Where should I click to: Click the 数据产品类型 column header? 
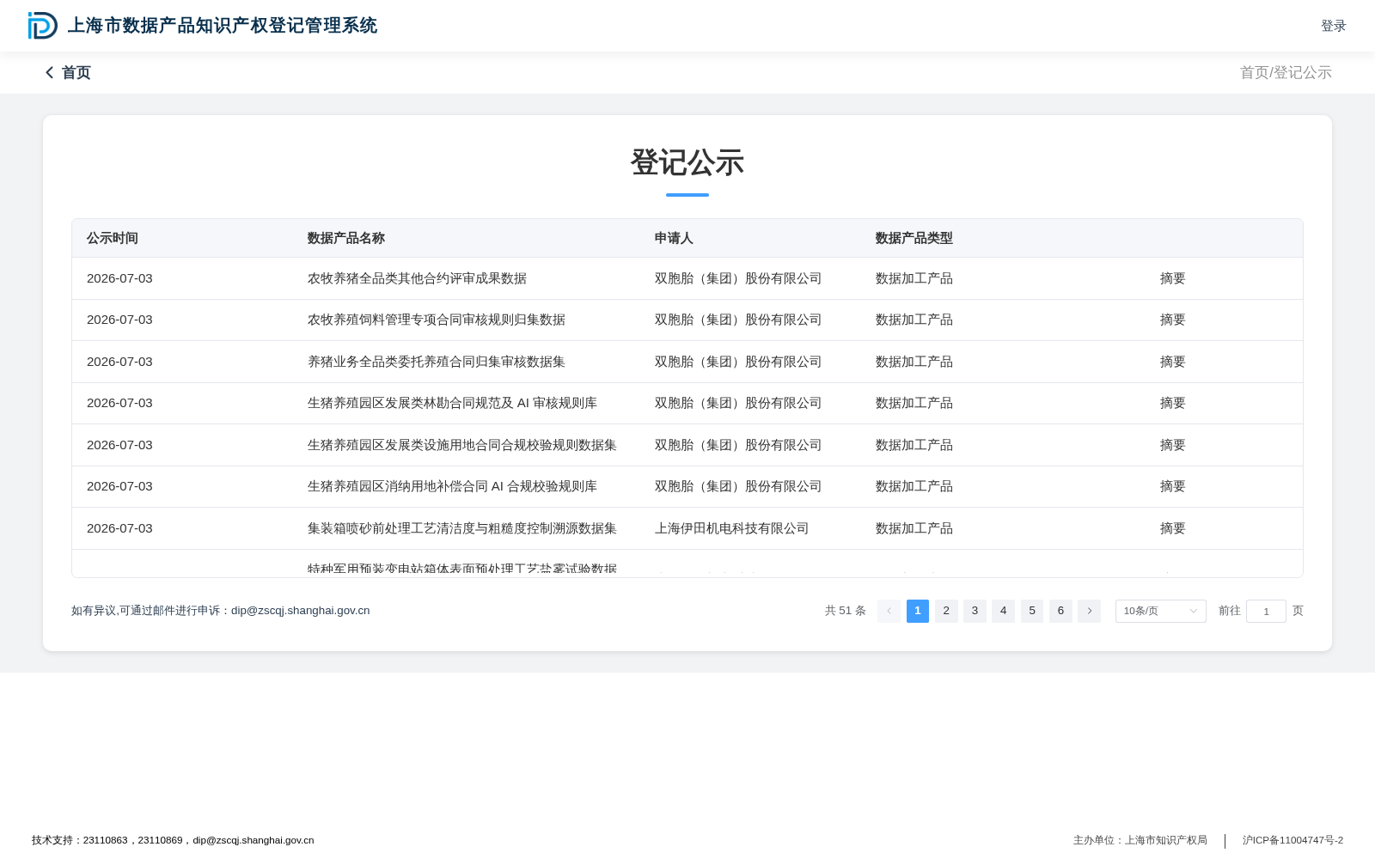click(914, 238)
